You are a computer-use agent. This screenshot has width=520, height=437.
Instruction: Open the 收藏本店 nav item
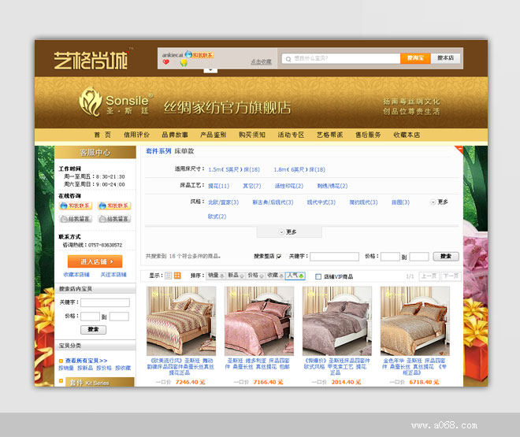pyautogui.click(x=407, y=135)
